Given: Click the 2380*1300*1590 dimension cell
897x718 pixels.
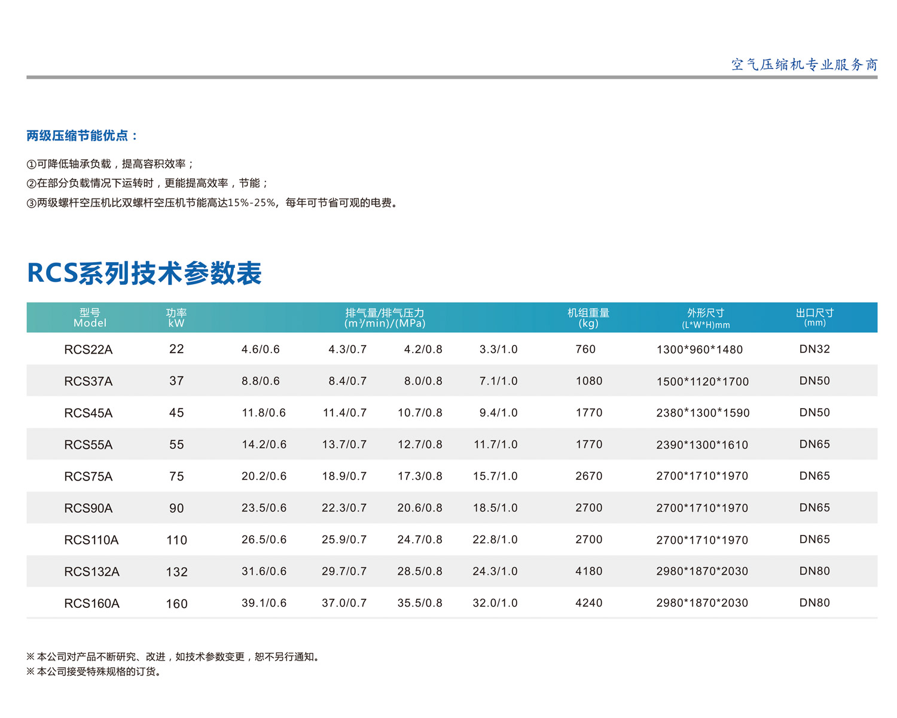Looking at the screenshot, I should 703,413.
